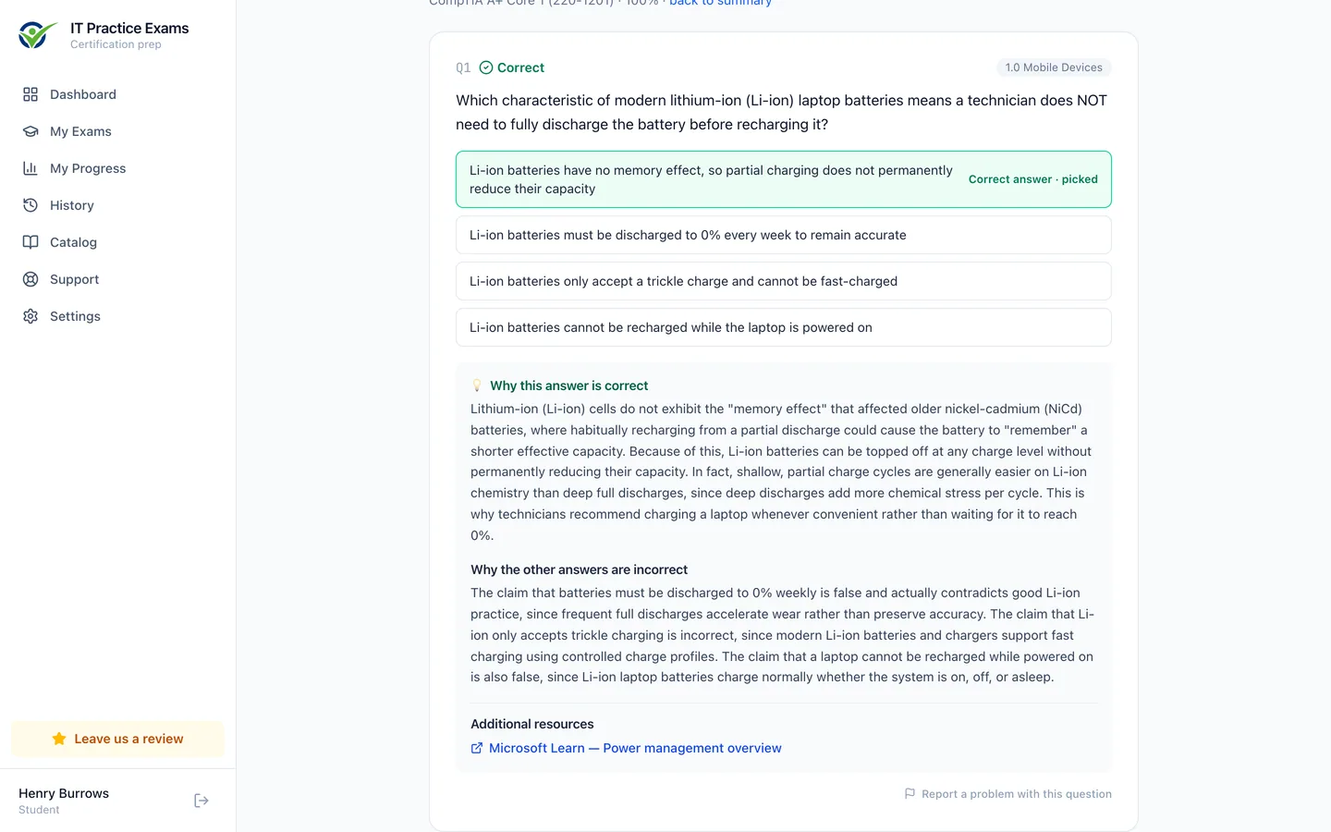This screenshot has width=1331, height=832.
Task: Click the My Progress bar chart icon
Action: coord(31,168)
